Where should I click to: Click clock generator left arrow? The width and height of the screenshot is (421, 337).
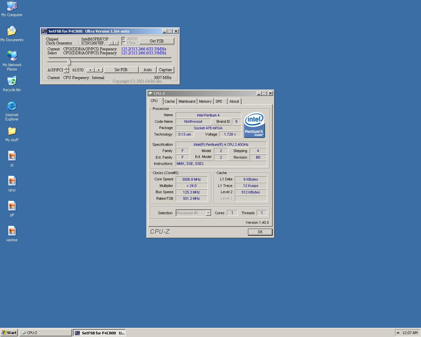[111, 43]
